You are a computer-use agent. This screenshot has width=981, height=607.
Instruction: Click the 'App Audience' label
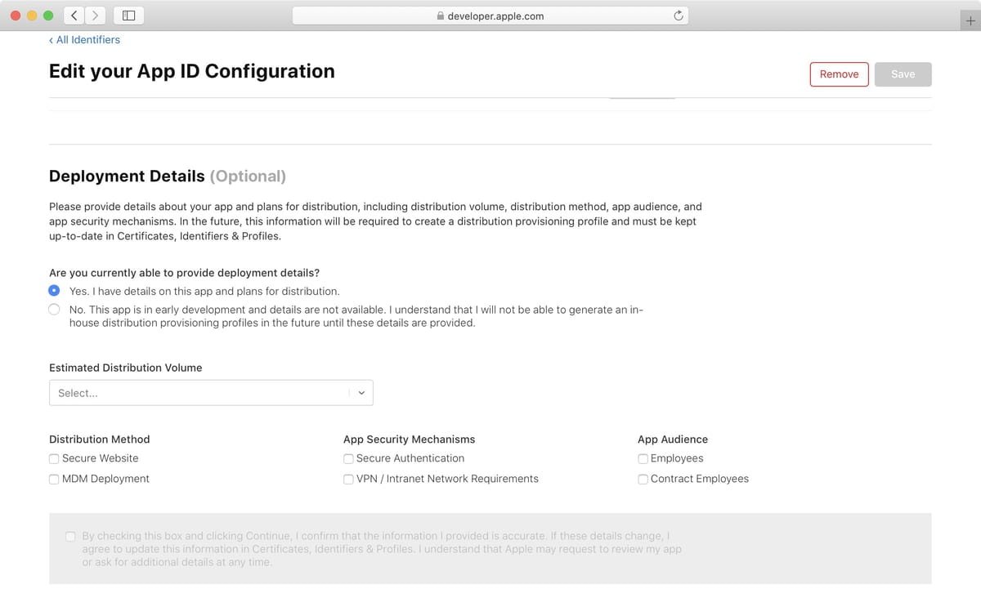point(673,440)
